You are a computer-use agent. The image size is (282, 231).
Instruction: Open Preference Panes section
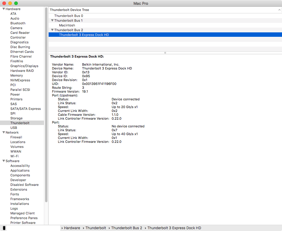tap(24, 218)
